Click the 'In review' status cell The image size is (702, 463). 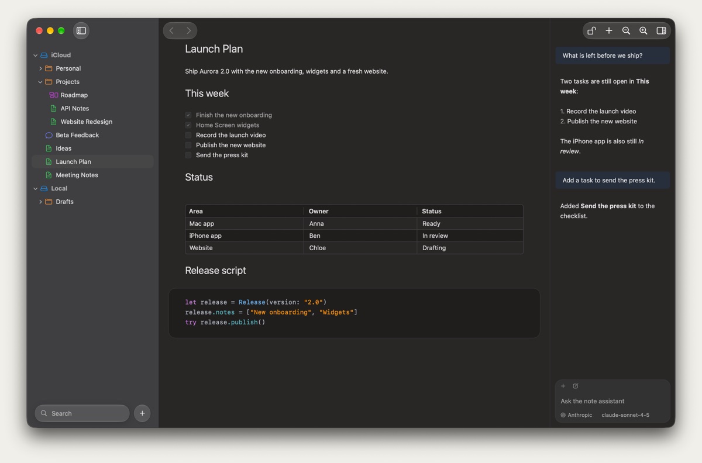point(470,236)
